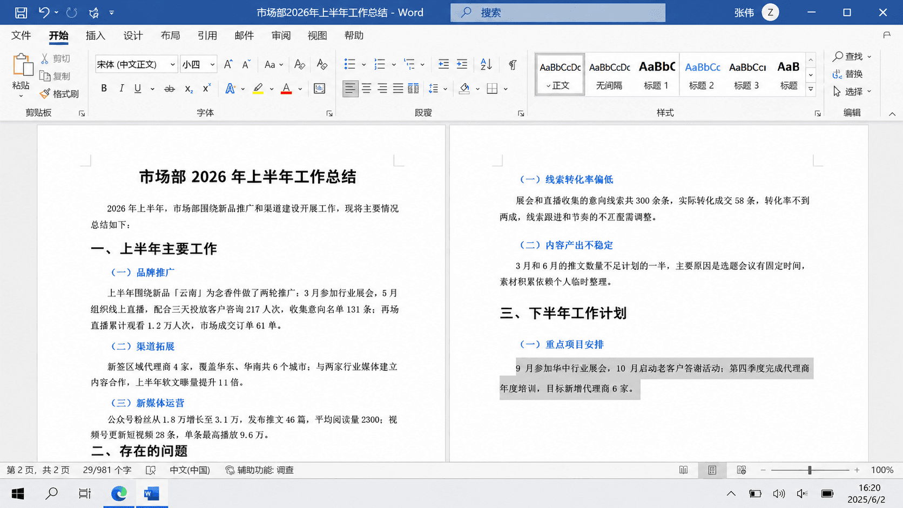
Task: Cut selection with 剪切
Action: click(56, 58)
